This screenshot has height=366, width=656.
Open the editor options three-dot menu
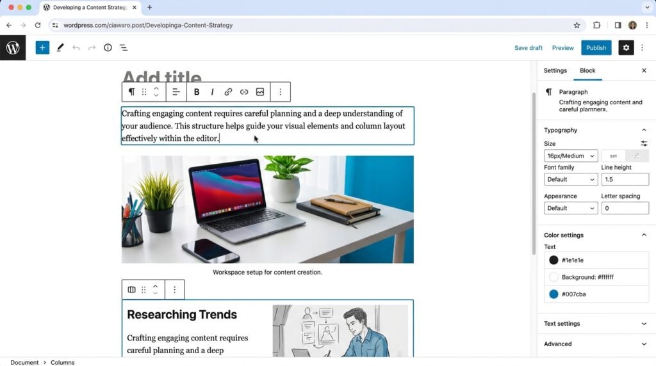click(x=642, y=47)
